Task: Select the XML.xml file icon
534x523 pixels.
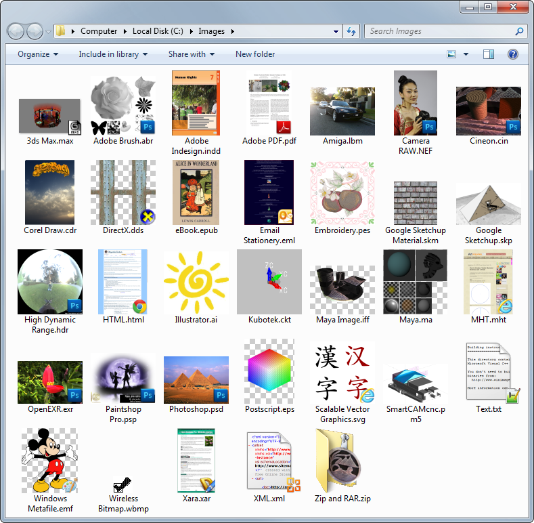Action: coord(273,462)
